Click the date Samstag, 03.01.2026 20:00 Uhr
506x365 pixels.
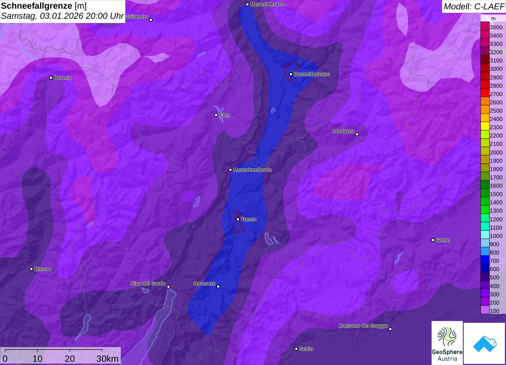click(63, 16)
